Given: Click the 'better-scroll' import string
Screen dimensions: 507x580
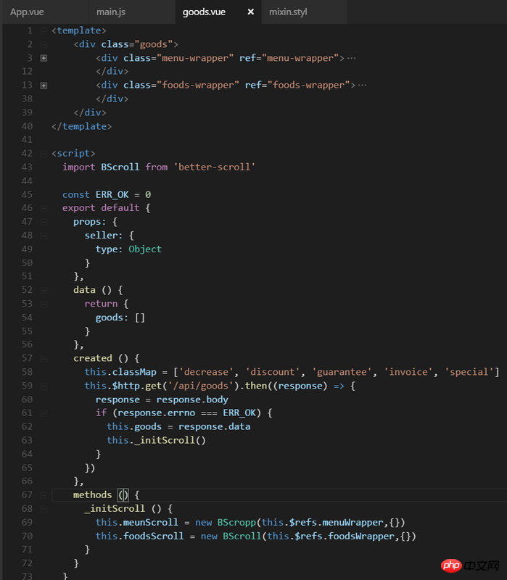Looking at the screenshot, I should click(x=214, y=167).
